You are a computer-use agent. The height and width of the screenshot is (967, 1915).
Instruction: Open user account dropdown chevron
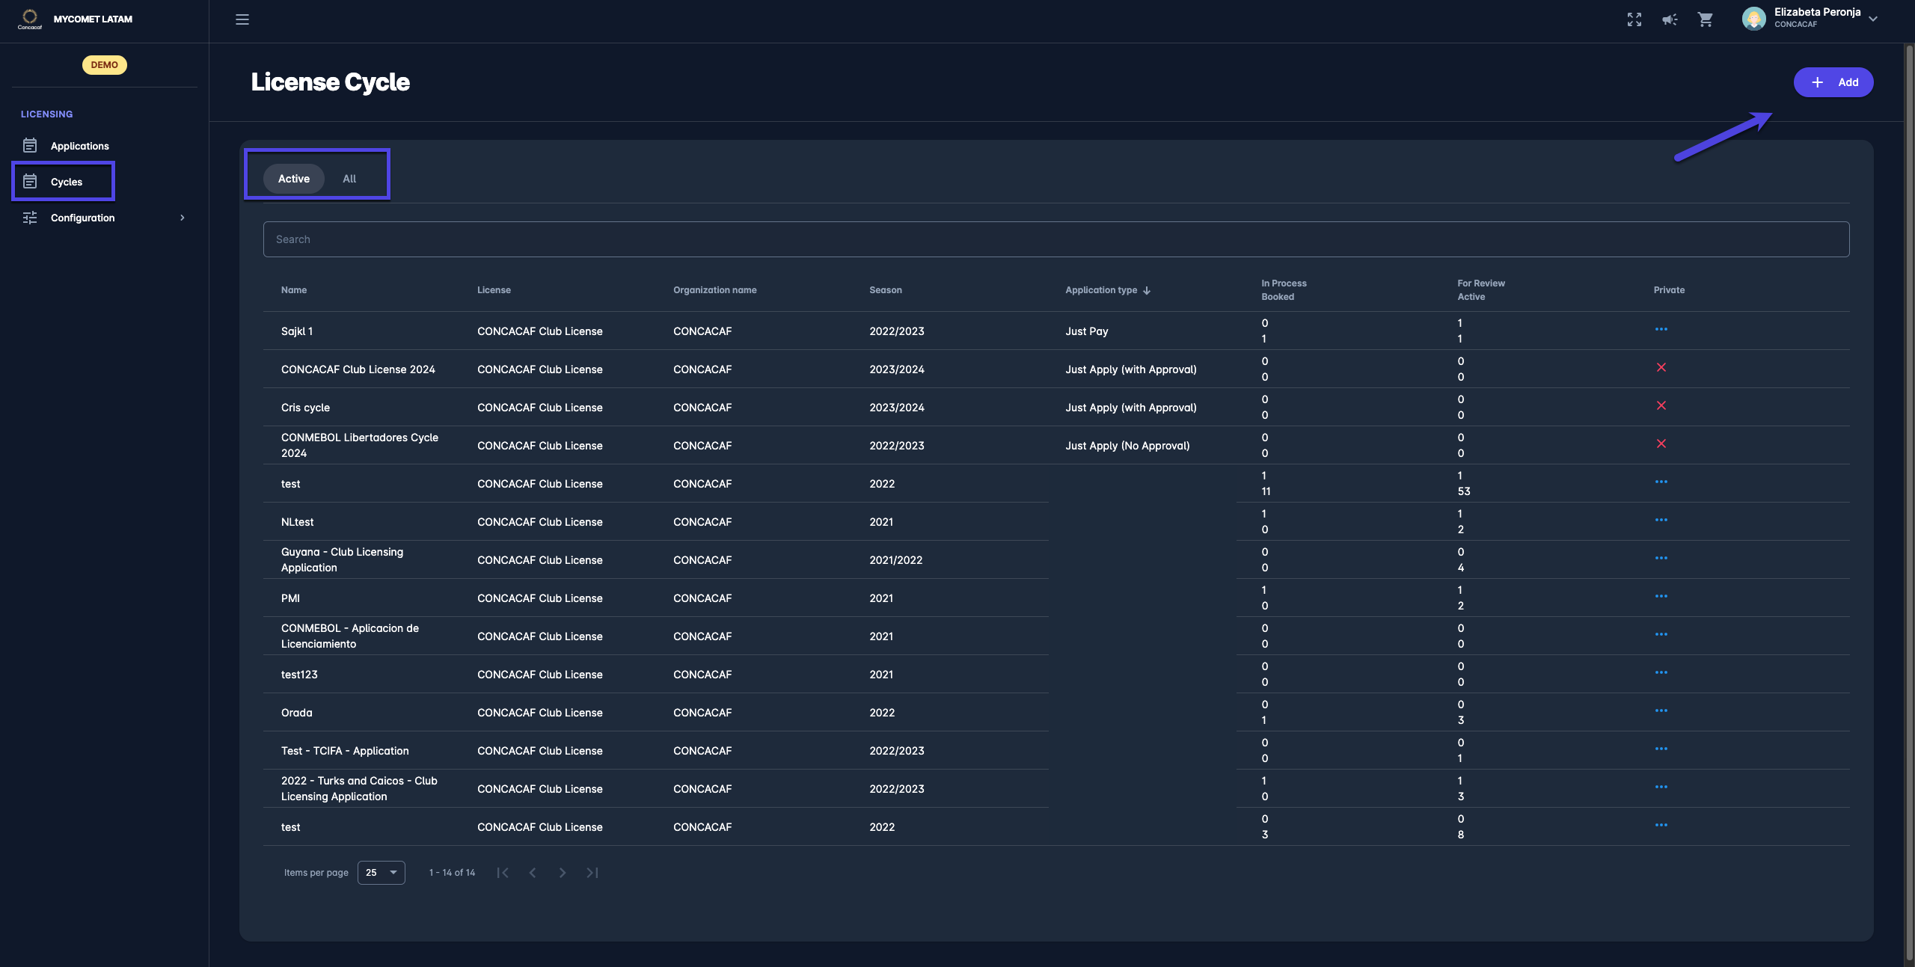pyautogui.click(x=1873, y=19)
